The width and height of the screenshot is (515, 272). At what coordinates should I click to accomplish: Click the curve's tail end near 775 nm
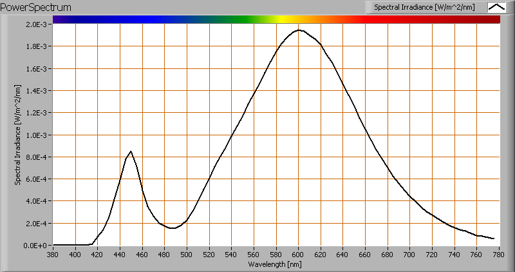(x=493, y=238)
